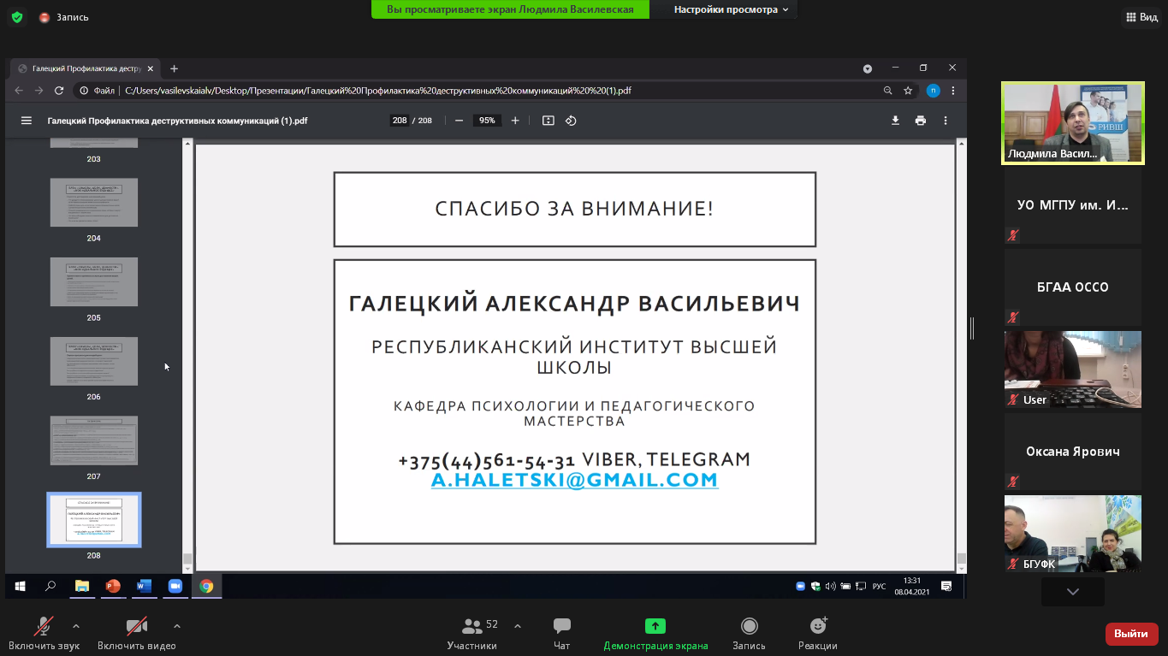The image size is (1168, 656).
Task: Unmute the microphone
Action: coord(44,626)
